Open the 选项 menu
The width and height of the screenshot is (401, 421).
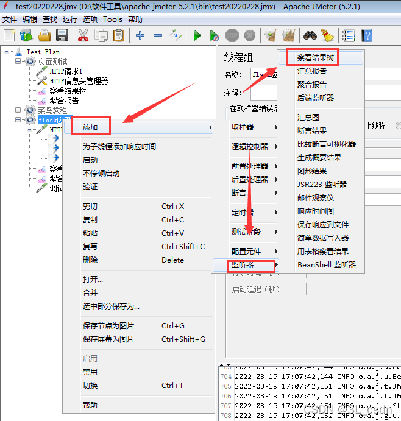90,19
